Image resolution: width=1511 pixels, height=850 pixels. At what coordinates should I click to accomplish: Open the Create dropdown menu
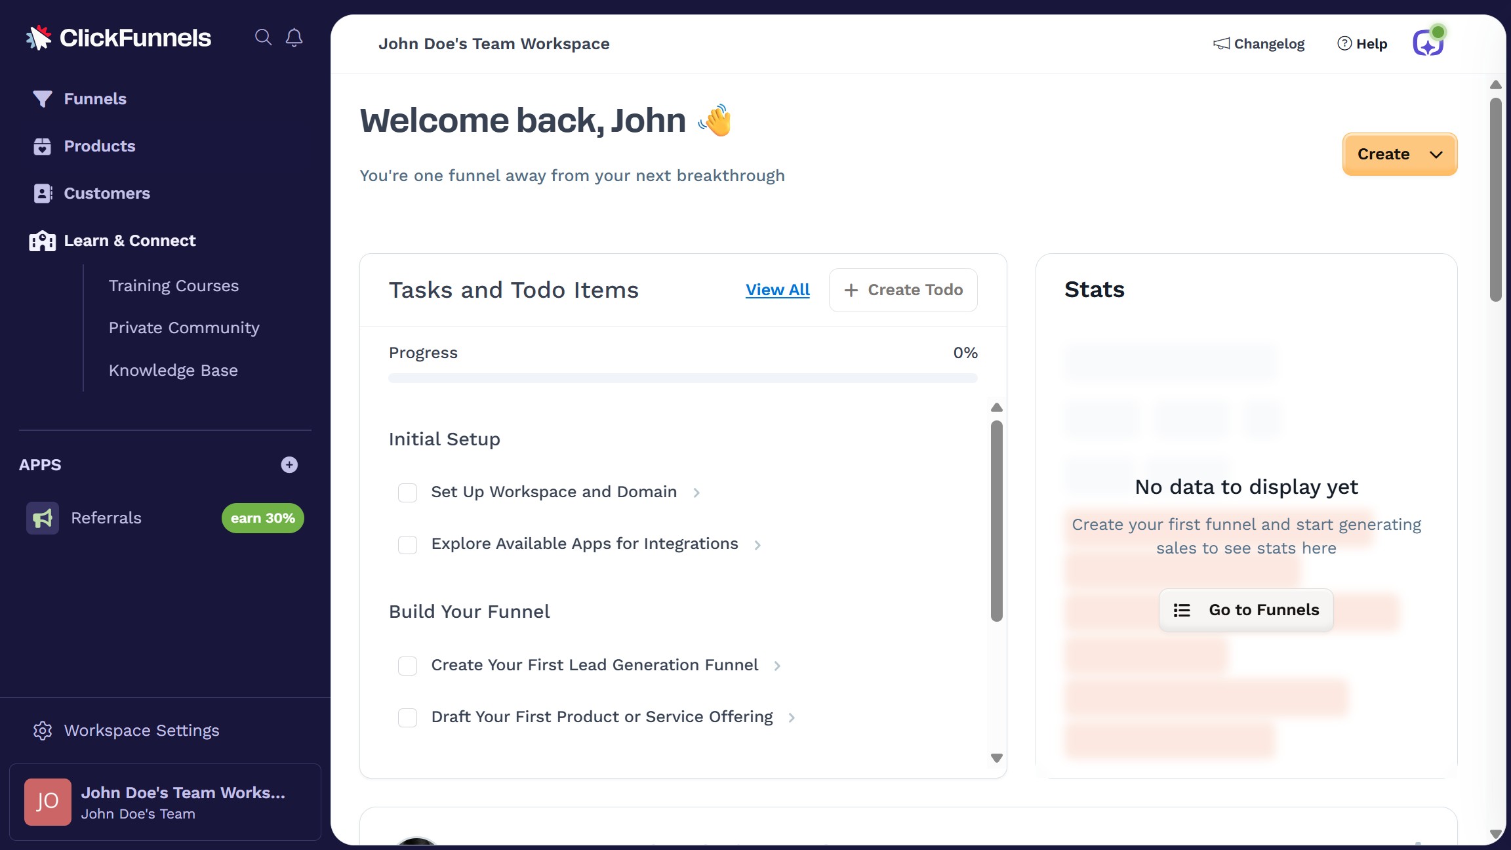(1399, 154)
